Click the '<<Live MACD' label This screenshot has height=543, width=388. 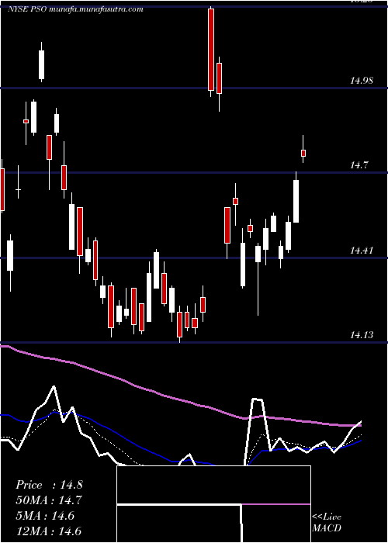[327, 522]
